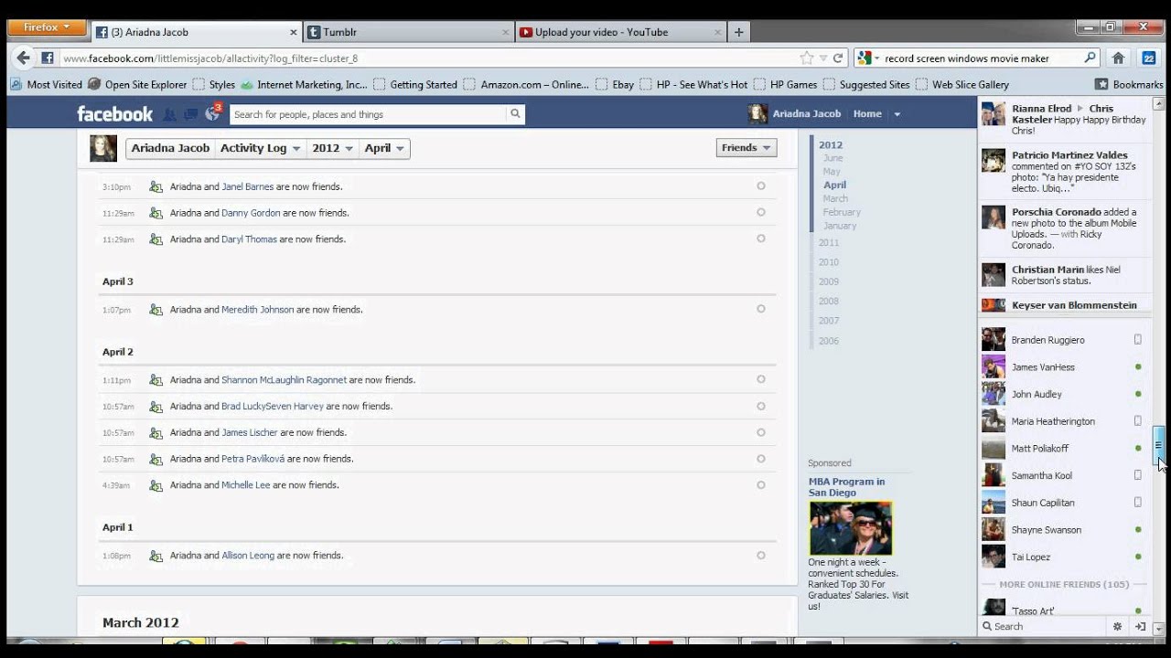Click the blue numbered icon beside the browser Home icon

(1149, 58)
